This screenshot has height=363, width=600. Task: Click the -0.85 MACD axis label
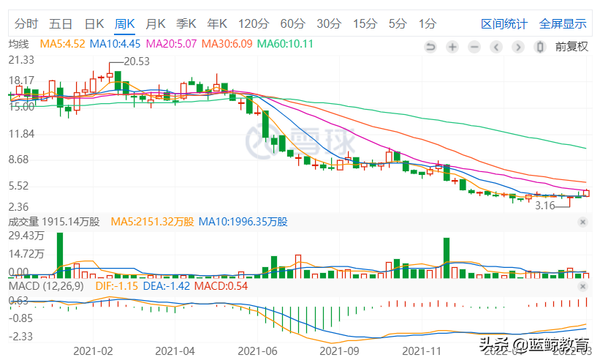[x=20, y=318]
